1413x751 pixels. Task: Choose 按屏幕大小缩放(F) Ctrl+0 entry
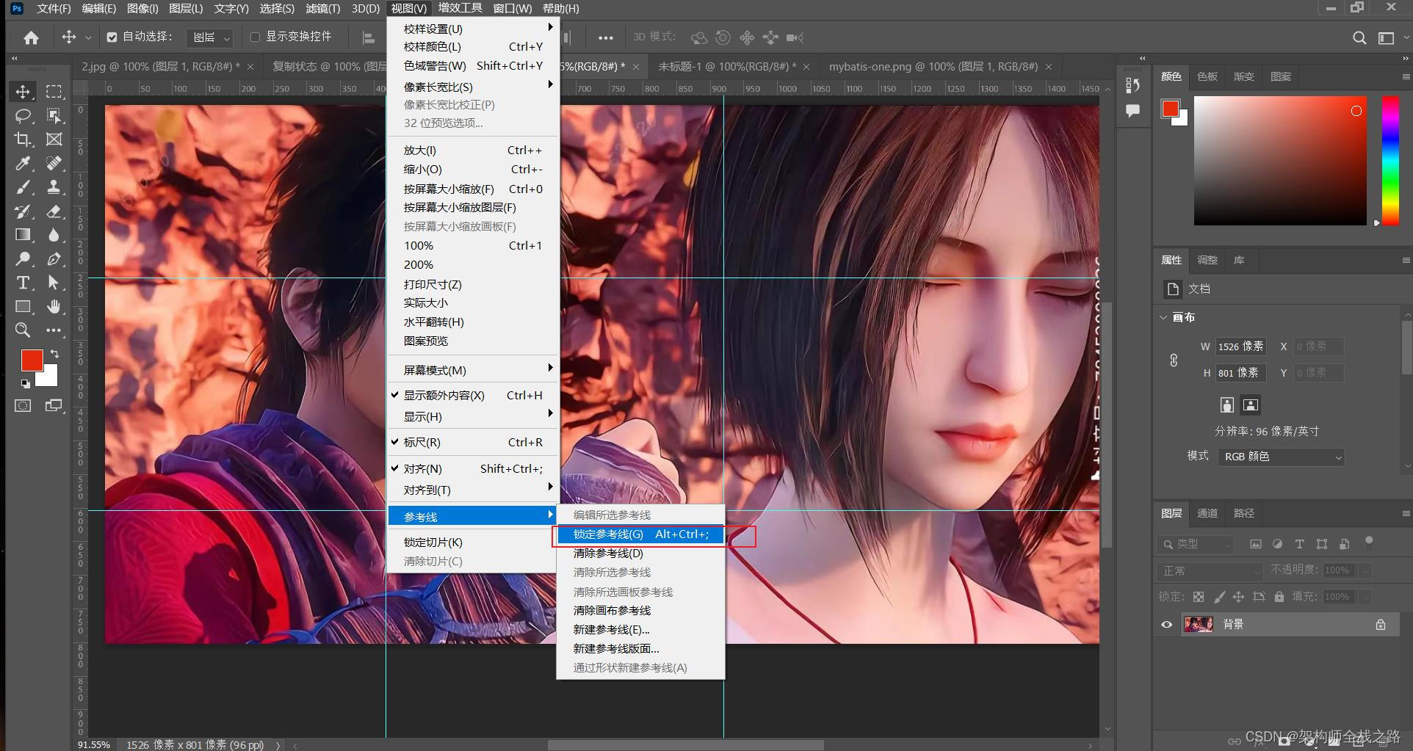473,189
